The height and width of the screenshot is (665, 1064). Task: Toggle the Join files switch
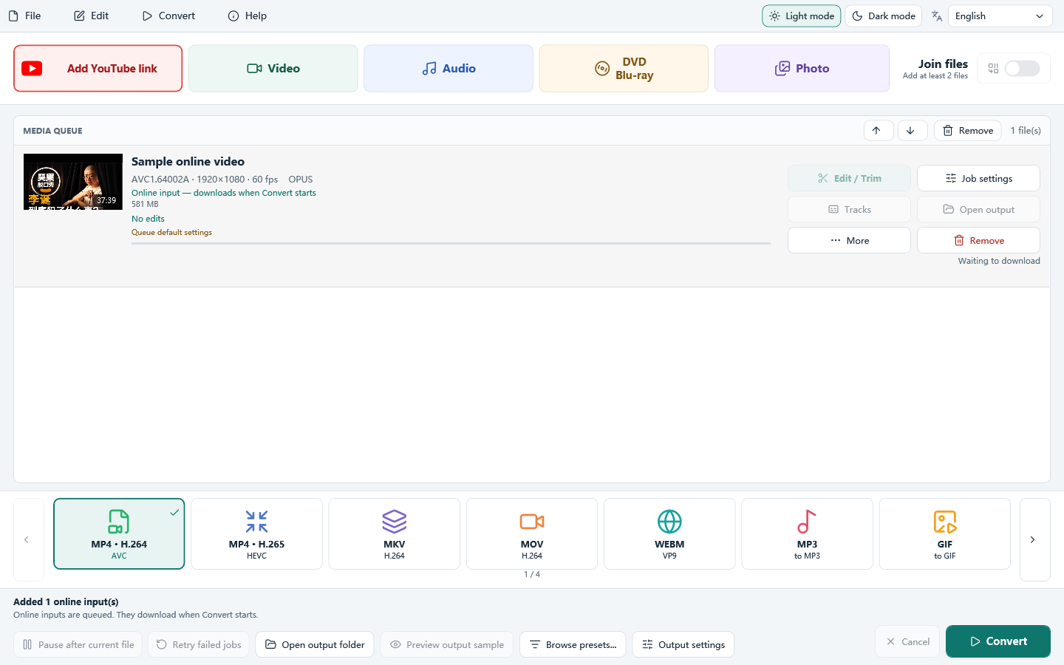pos(1022,69)
